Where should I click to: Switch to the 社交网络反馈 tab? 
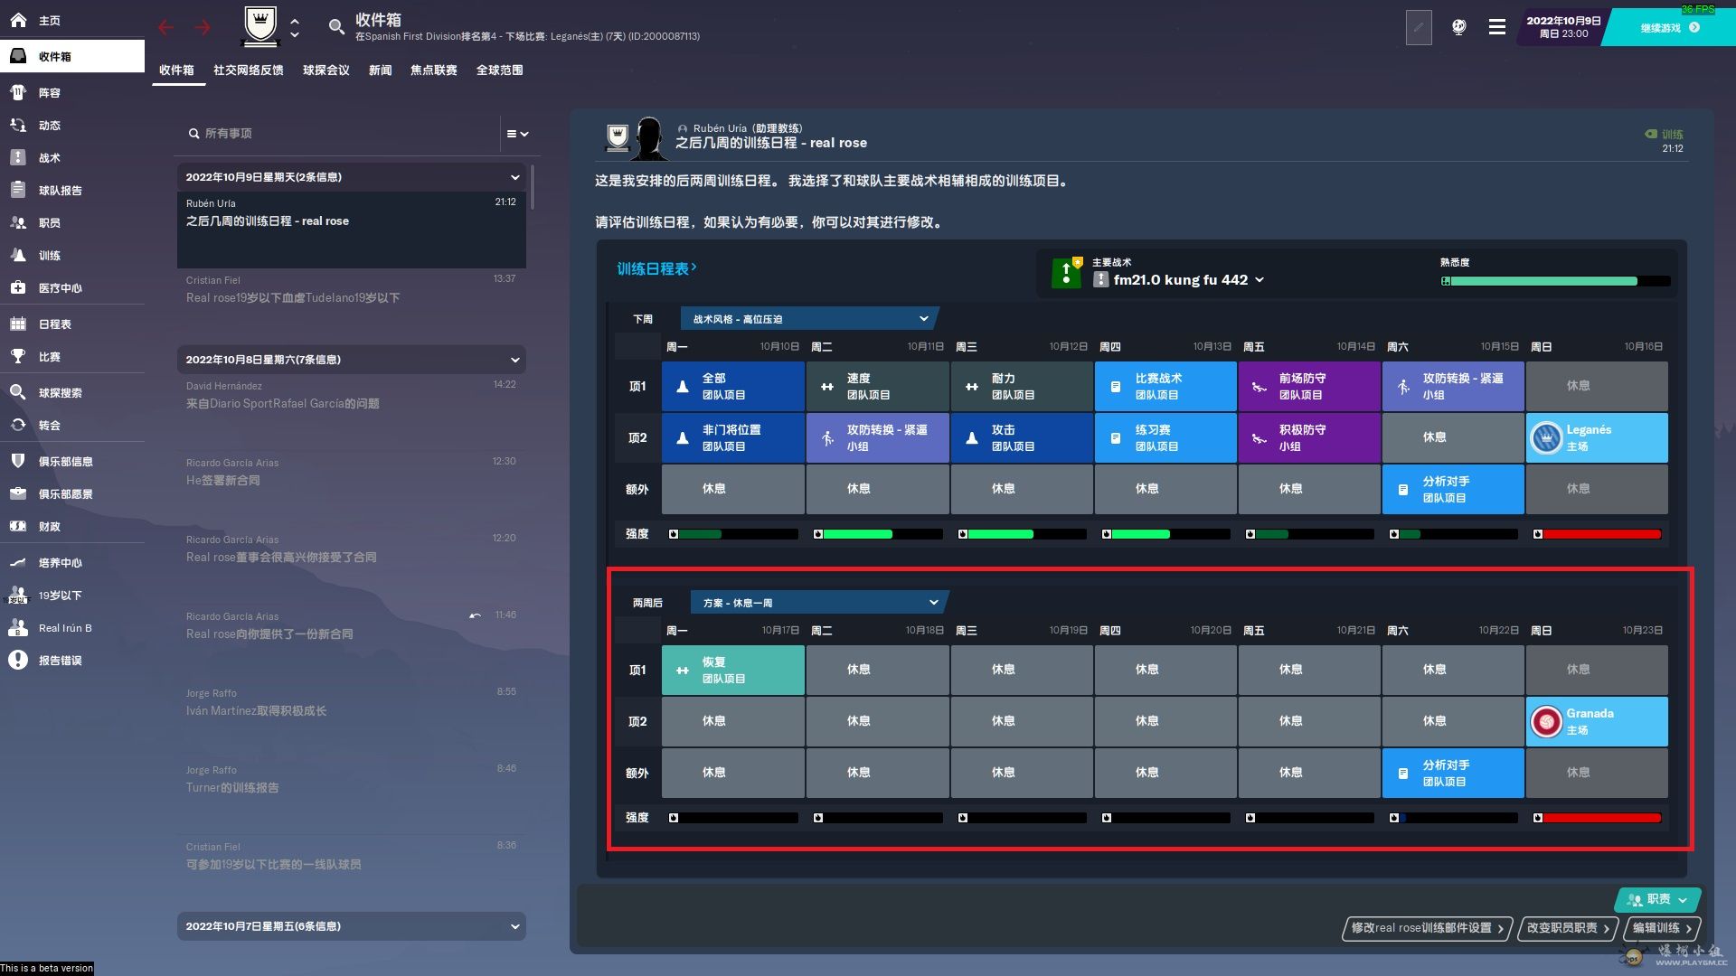coord(248,70)
